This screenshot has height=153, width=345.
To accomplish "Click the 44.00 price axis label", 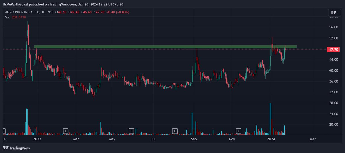I will click(x=333, y=60).
